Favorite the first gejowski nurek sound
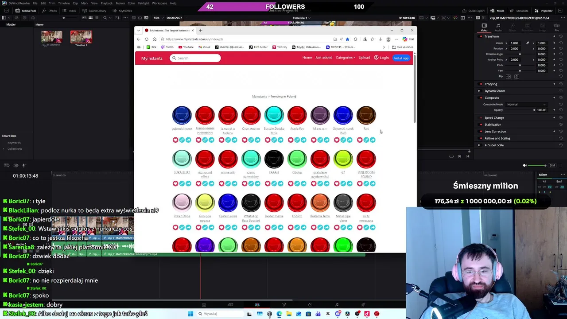The height and width of the screenshot is (319, 567). click(175, 140)
